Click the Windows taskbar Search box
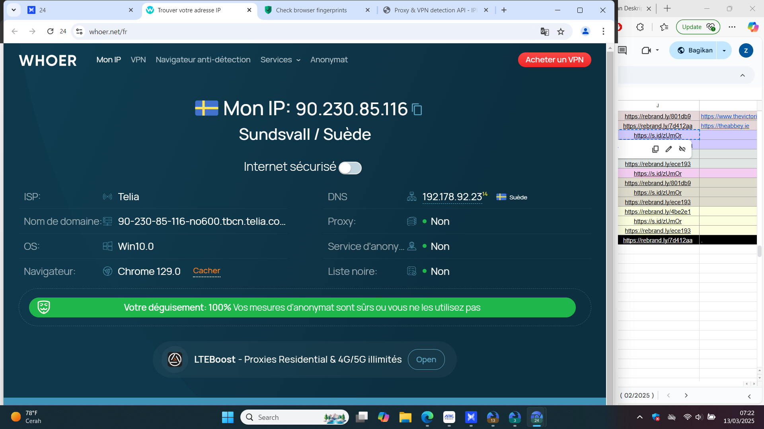The width and height of the screenshot is (764, 429). 294,417
